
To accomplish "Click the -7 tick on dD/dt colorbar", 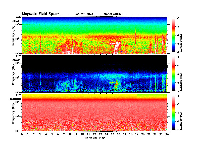I will click(178, 74).
